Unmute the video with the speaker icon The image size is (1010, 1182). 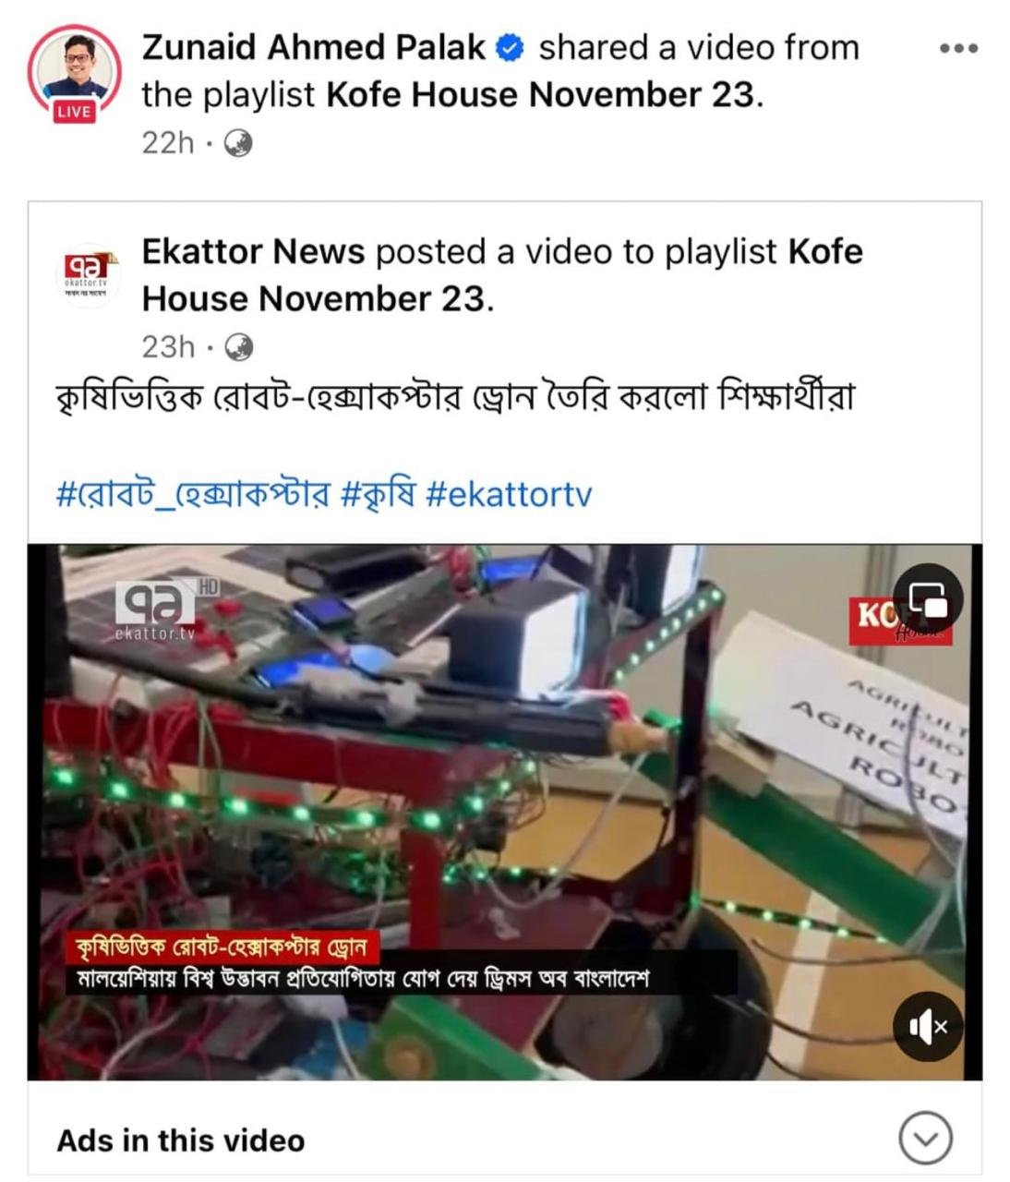[x=927, y=1026]
